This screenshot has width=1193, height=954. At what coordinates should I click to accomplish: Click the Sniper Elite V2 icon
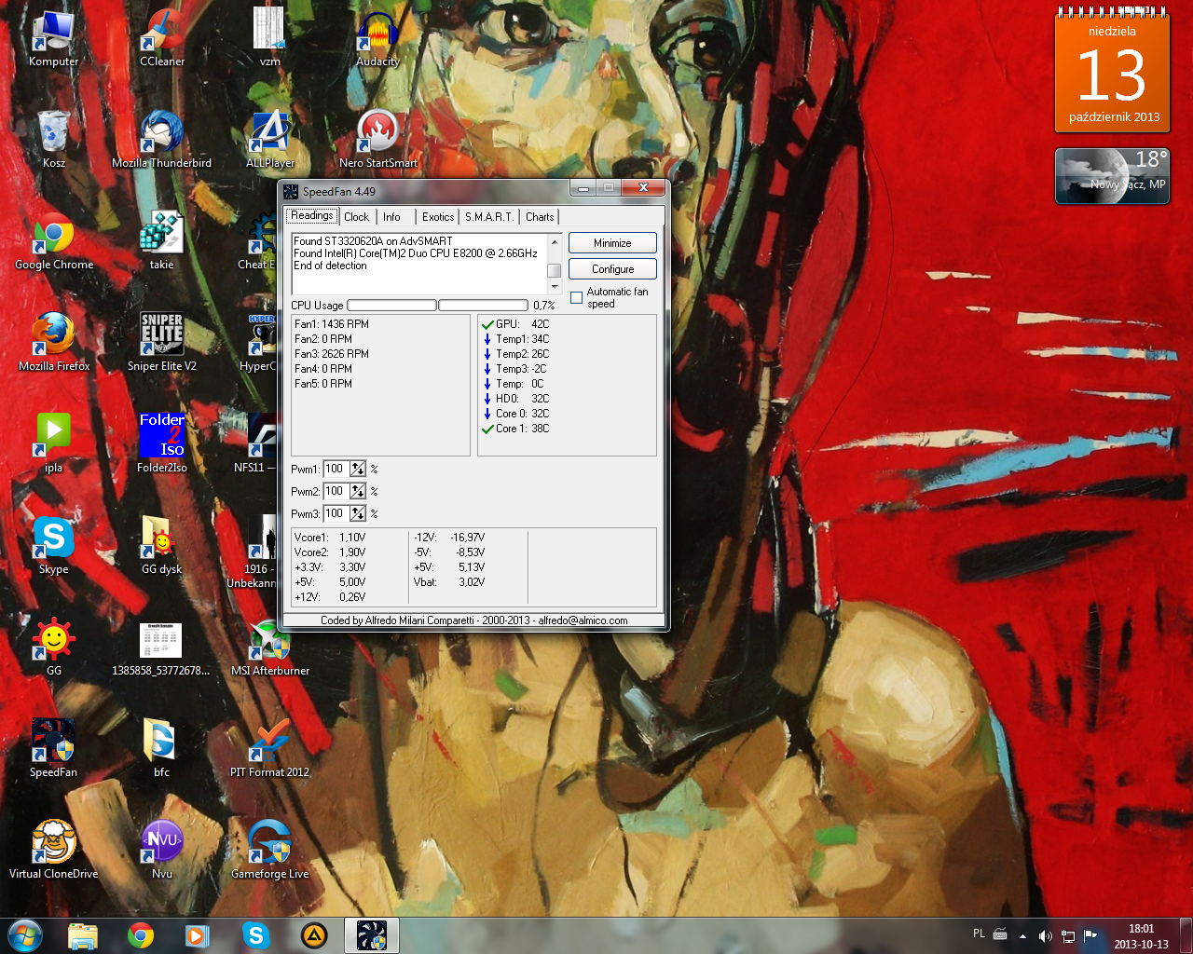coord(162,340)
